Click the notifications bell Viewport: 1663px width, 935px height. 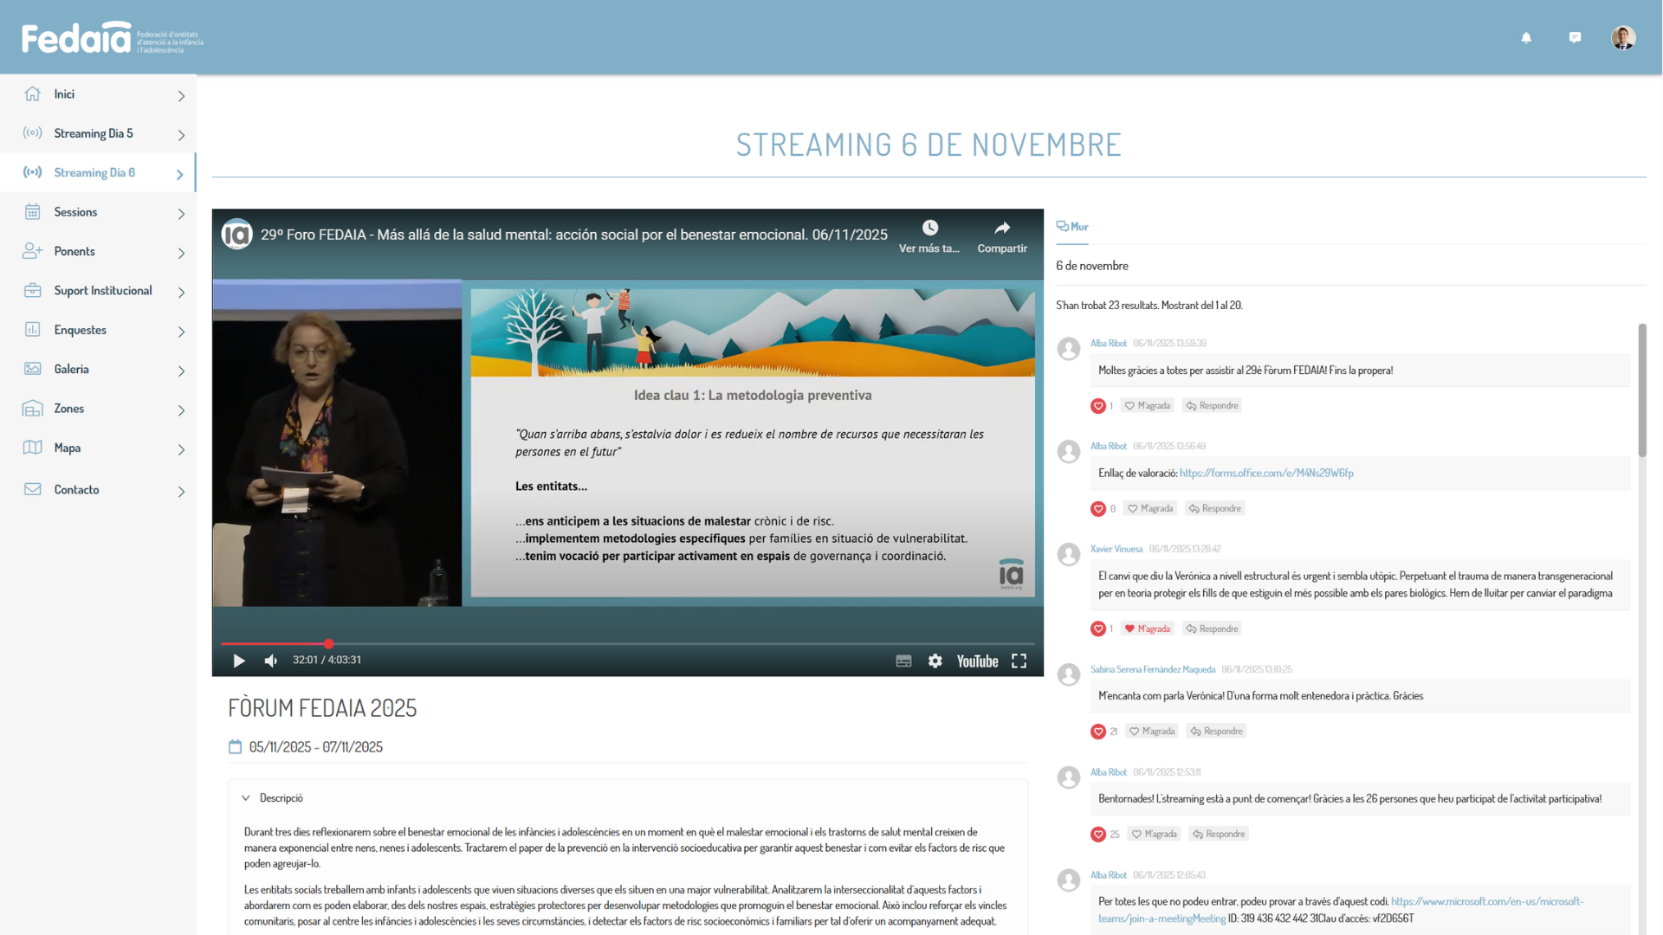point(1526,37)
